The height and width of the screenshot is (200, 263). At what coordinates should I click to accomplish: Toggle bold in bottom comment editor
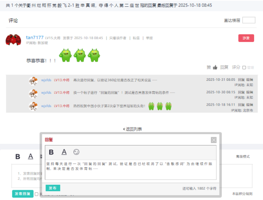(18, 156)
